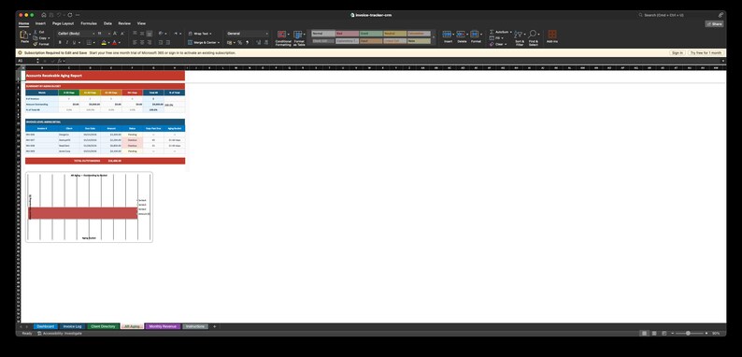The width and height of the screenshot is (742, 357).
Task: Open the Add-ins icon
Action: pos(551,35)
